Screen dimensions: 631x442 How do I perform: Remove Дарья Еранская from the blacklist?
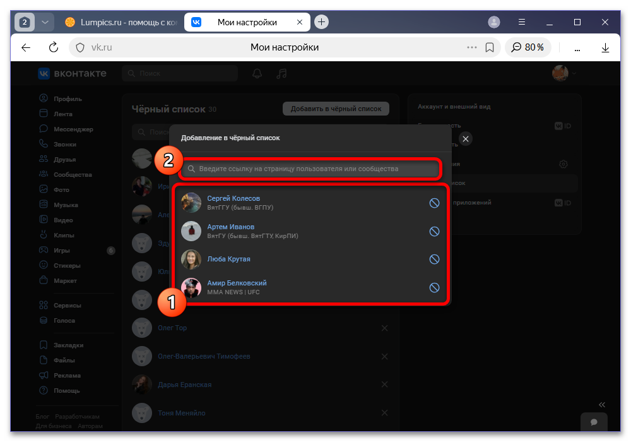[x=385, y=385]
